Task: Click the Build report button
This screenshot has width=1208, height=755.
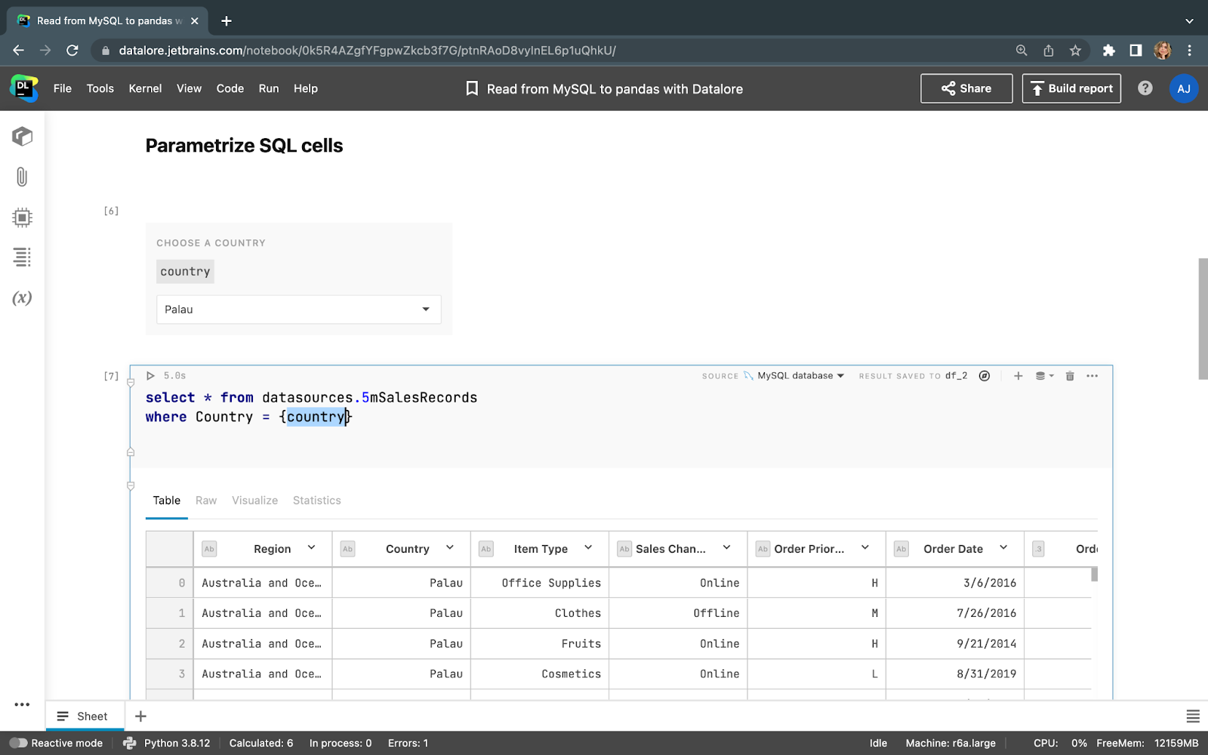Action: (1071, 88)
